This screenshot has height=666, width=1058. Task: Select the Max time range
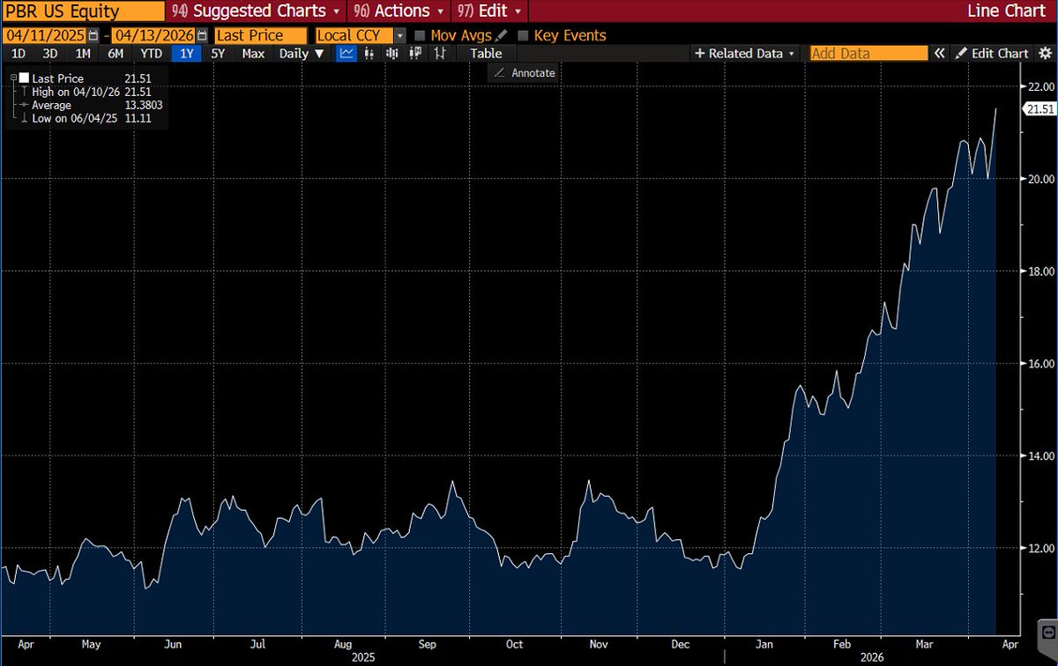(x=253, y=53)
